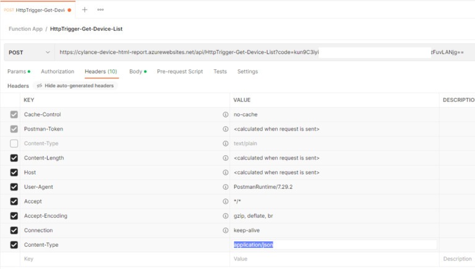Uncheck the Host header
Image resolution: width=475 pixels, height=269 pixels.
click(x=14, y=173)
